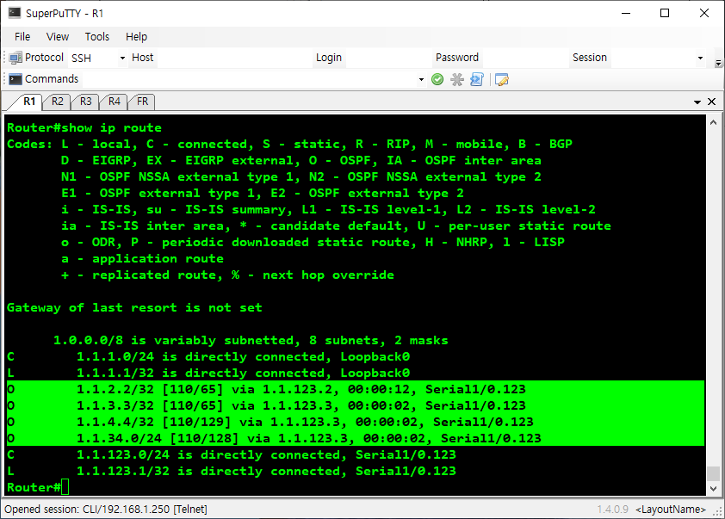Click the 1.1.123.1/32 local route line
Viewport: 725px width, 519px height.
click(231, 471)
